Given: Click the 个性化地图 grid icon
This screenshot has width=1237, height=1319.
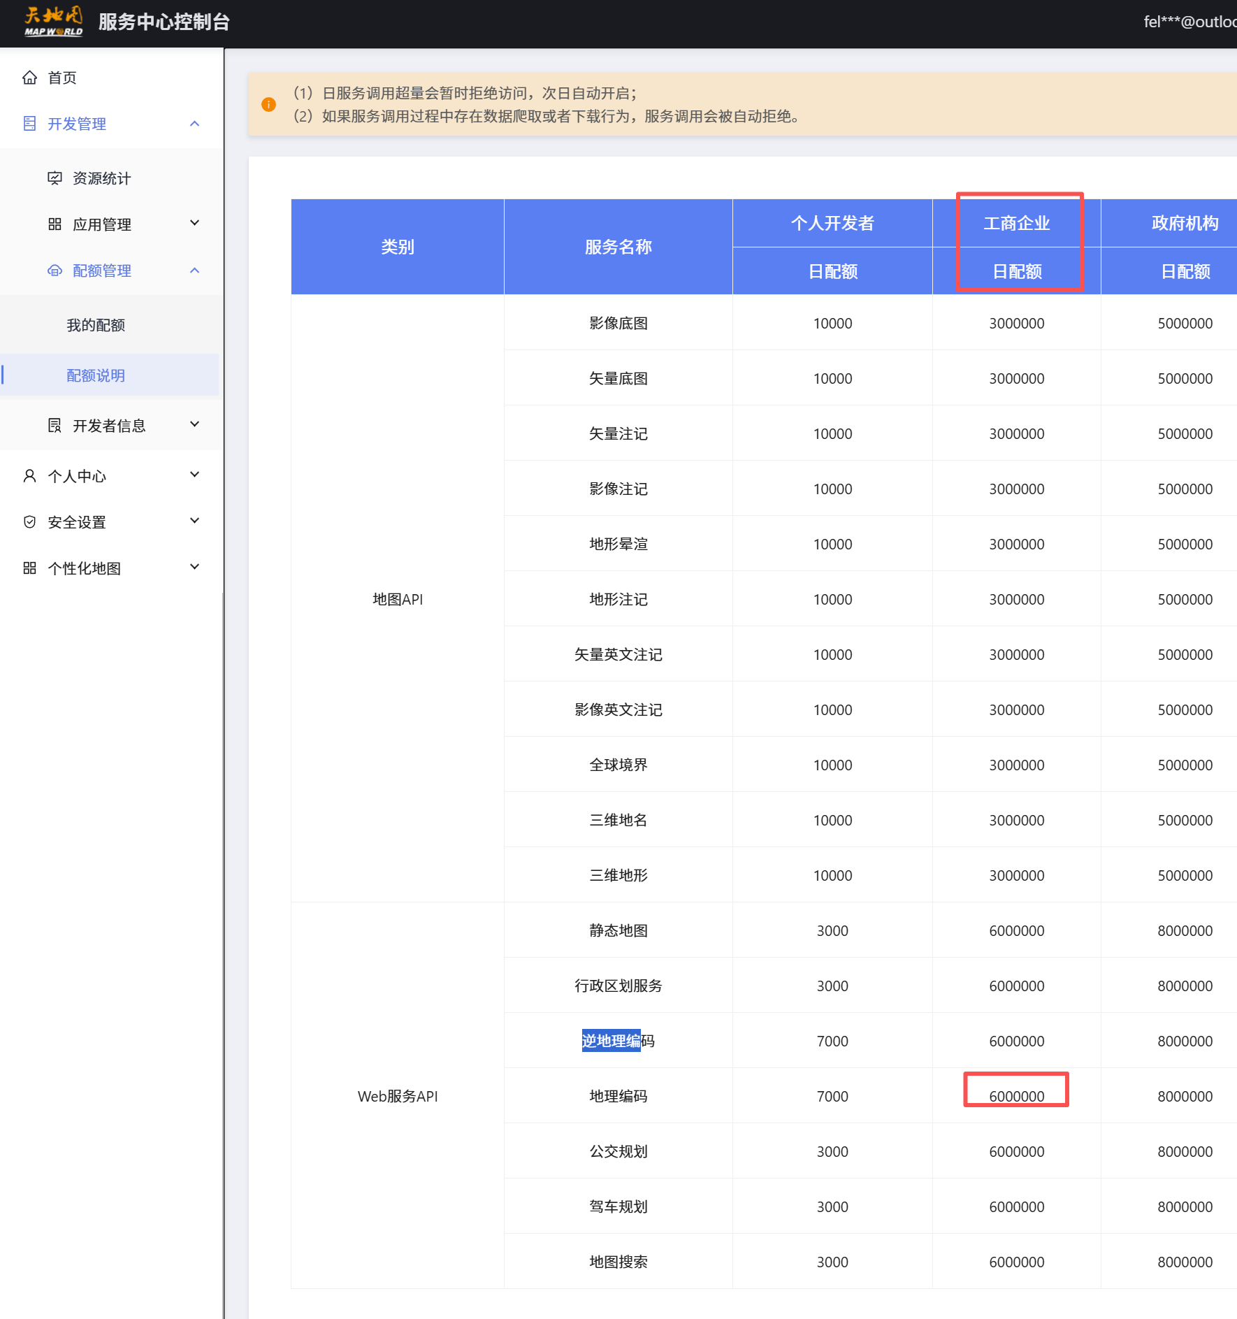Looking at the screenshot, I should (x=29, y=568).
